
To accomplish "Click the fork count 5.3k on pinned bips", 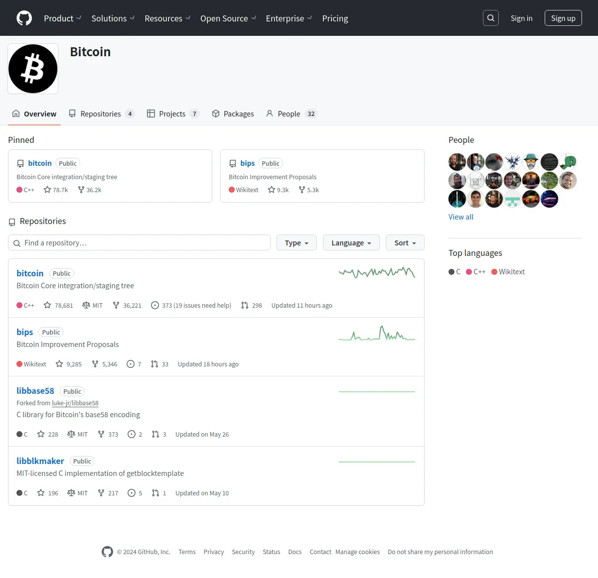I will [309, 190].
